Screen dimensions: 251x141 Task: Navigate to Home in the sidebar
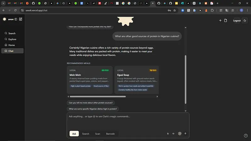12,45
